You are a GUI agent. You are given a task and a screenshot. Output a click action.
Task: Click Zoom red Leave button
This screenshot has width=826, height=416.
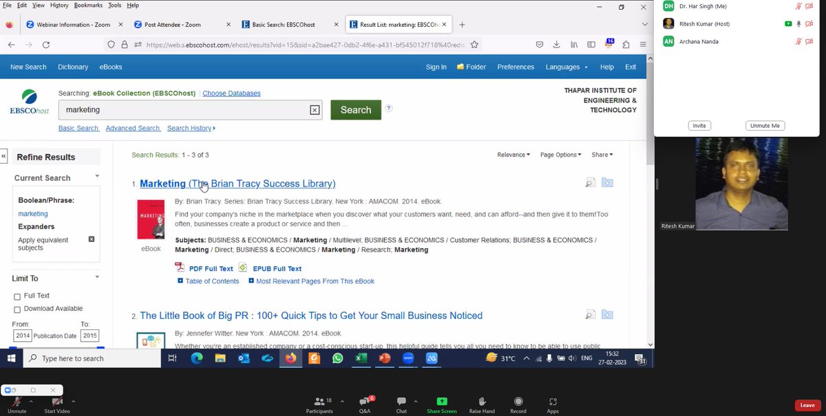[x=807, y=406]
